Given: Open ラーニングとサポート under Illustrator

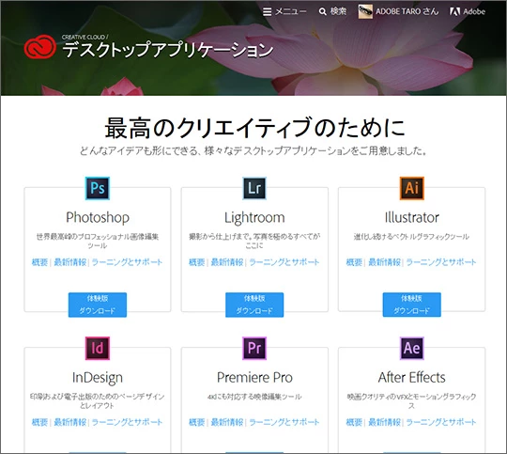Looking at the screenshot, I should tap(441, 262).
